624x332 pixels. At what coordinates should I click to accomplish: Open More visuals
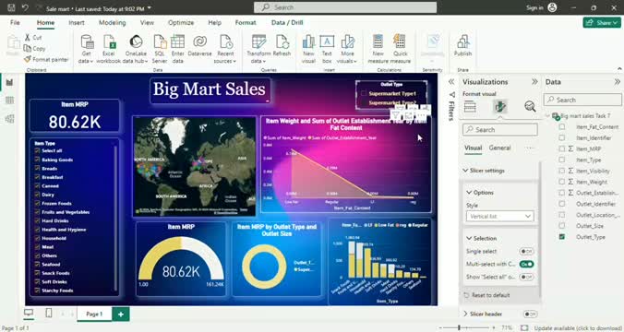(347, 49)
